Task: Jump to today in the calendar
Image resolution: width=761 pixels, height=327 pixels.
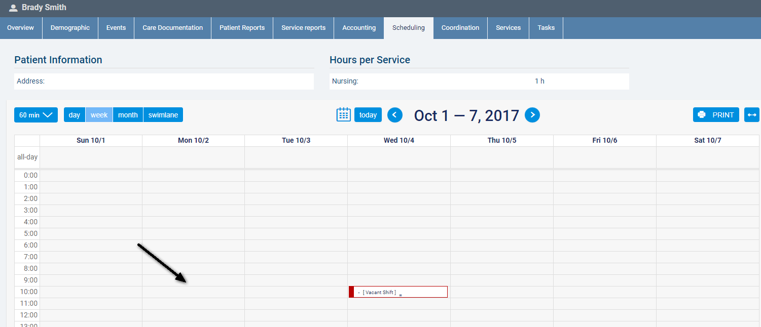Action: (368, 115)
